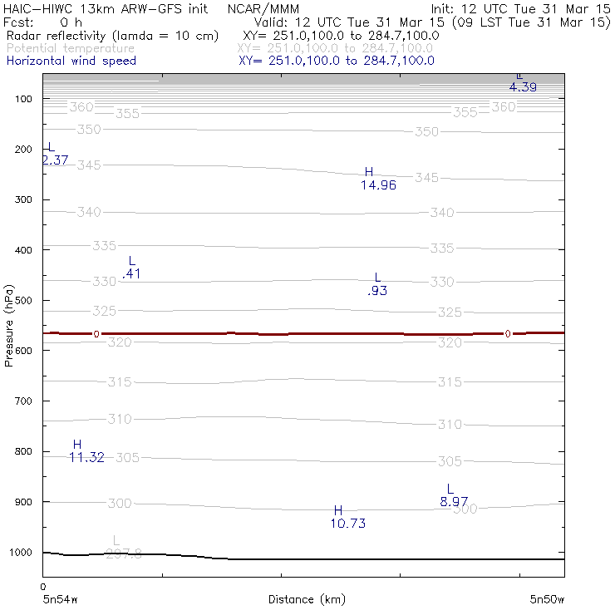This screenshot has width=615, height=615.
Task: Click the wind maximum value 10.73
Action: pyautogui.click(x=348, y=524)
